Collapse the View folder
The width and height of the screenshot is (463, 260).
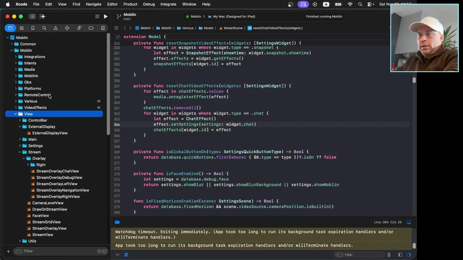point(16,114)
